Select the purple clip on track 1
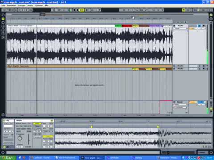 pos(156,26)
